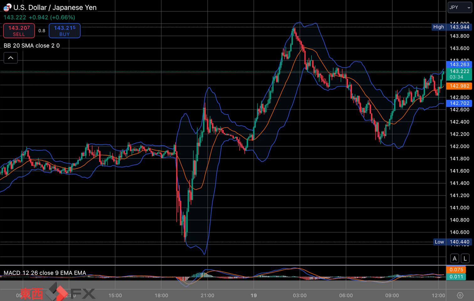474x301 pixels.
Task: Click the U.S. Dollar / Japanese Yen title
Action: click(55, 7)
